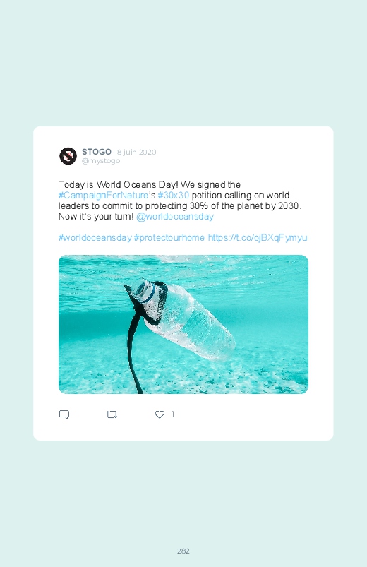The width and height of the screenshot is (367, 567).
Task: Open the @worldoceansday mention
Action: 175,217
